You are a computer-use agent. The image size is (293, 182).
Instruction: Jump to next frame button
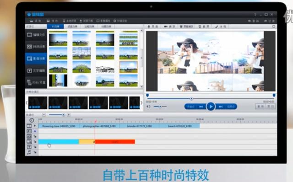tap(221, 107)
